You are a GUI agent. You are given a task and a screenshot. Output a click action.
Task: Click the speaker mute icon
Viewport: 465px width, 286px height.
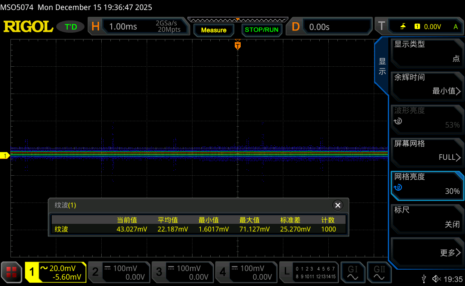coord(435,279)
